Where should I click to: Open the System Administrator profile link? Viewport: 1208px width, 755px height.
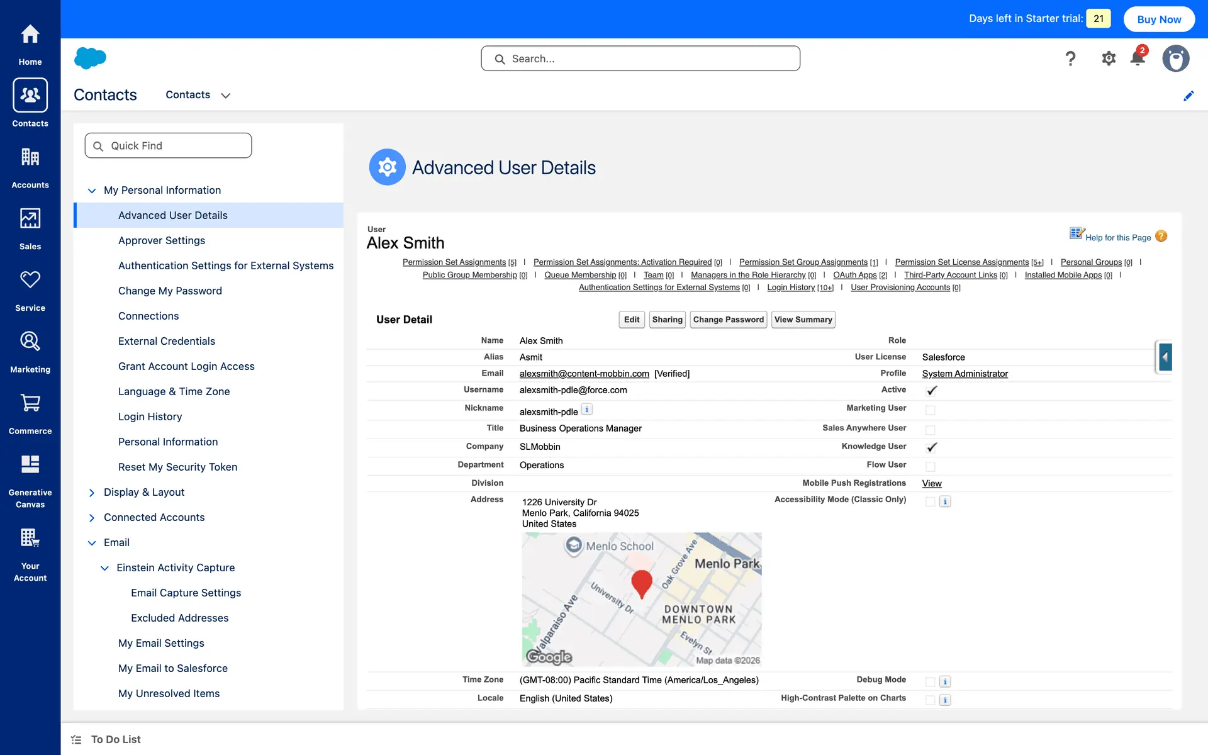coord(965,374)
